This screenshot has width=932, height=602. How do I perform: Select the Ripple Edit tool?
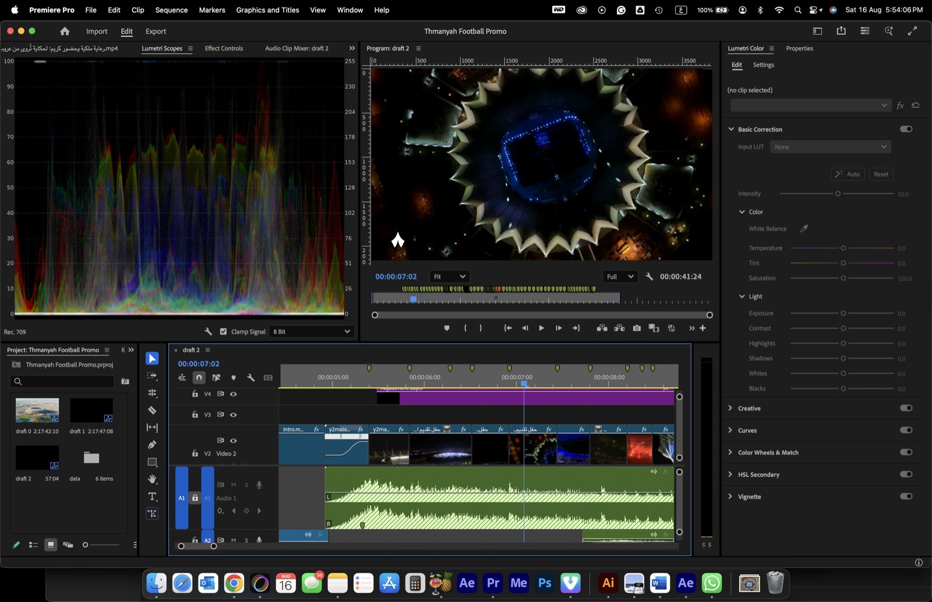[x=152, y=393]
